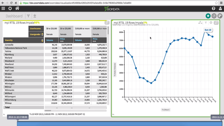Toggle sort arrows on Usergender header
The image size is (224, 126).
point(42,34)
